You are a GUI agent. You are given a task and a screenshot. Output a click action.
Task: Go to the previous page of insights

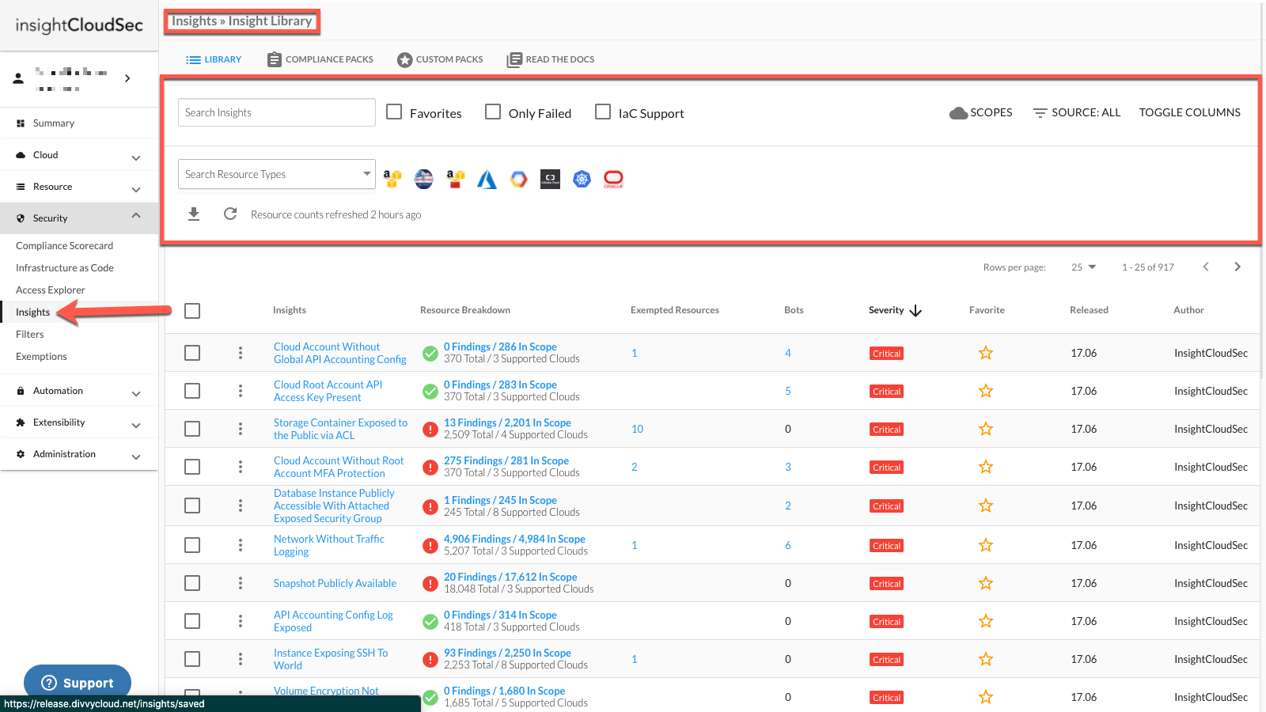point(1206,267)
